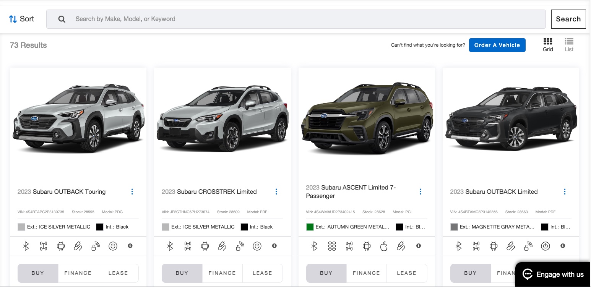Click CROSSTREK Ice Silver exterior swatch

pos(166,227)
